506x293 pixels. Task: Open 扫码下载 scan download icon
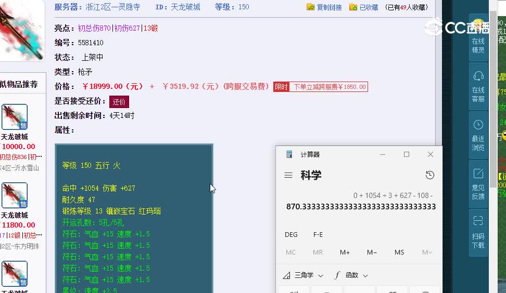[478, 221]
